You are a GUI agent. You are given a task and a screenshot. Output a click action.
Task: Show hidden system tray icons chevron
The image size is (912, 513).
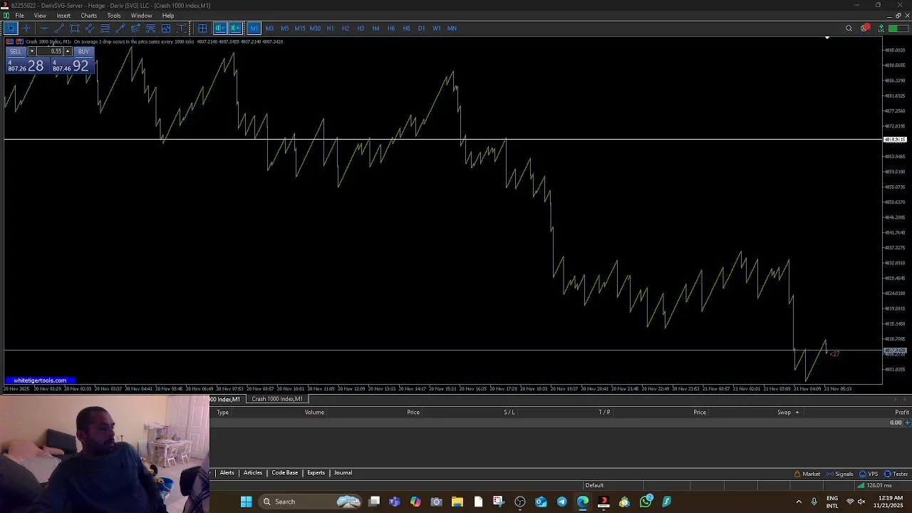(x=798, y=502)
